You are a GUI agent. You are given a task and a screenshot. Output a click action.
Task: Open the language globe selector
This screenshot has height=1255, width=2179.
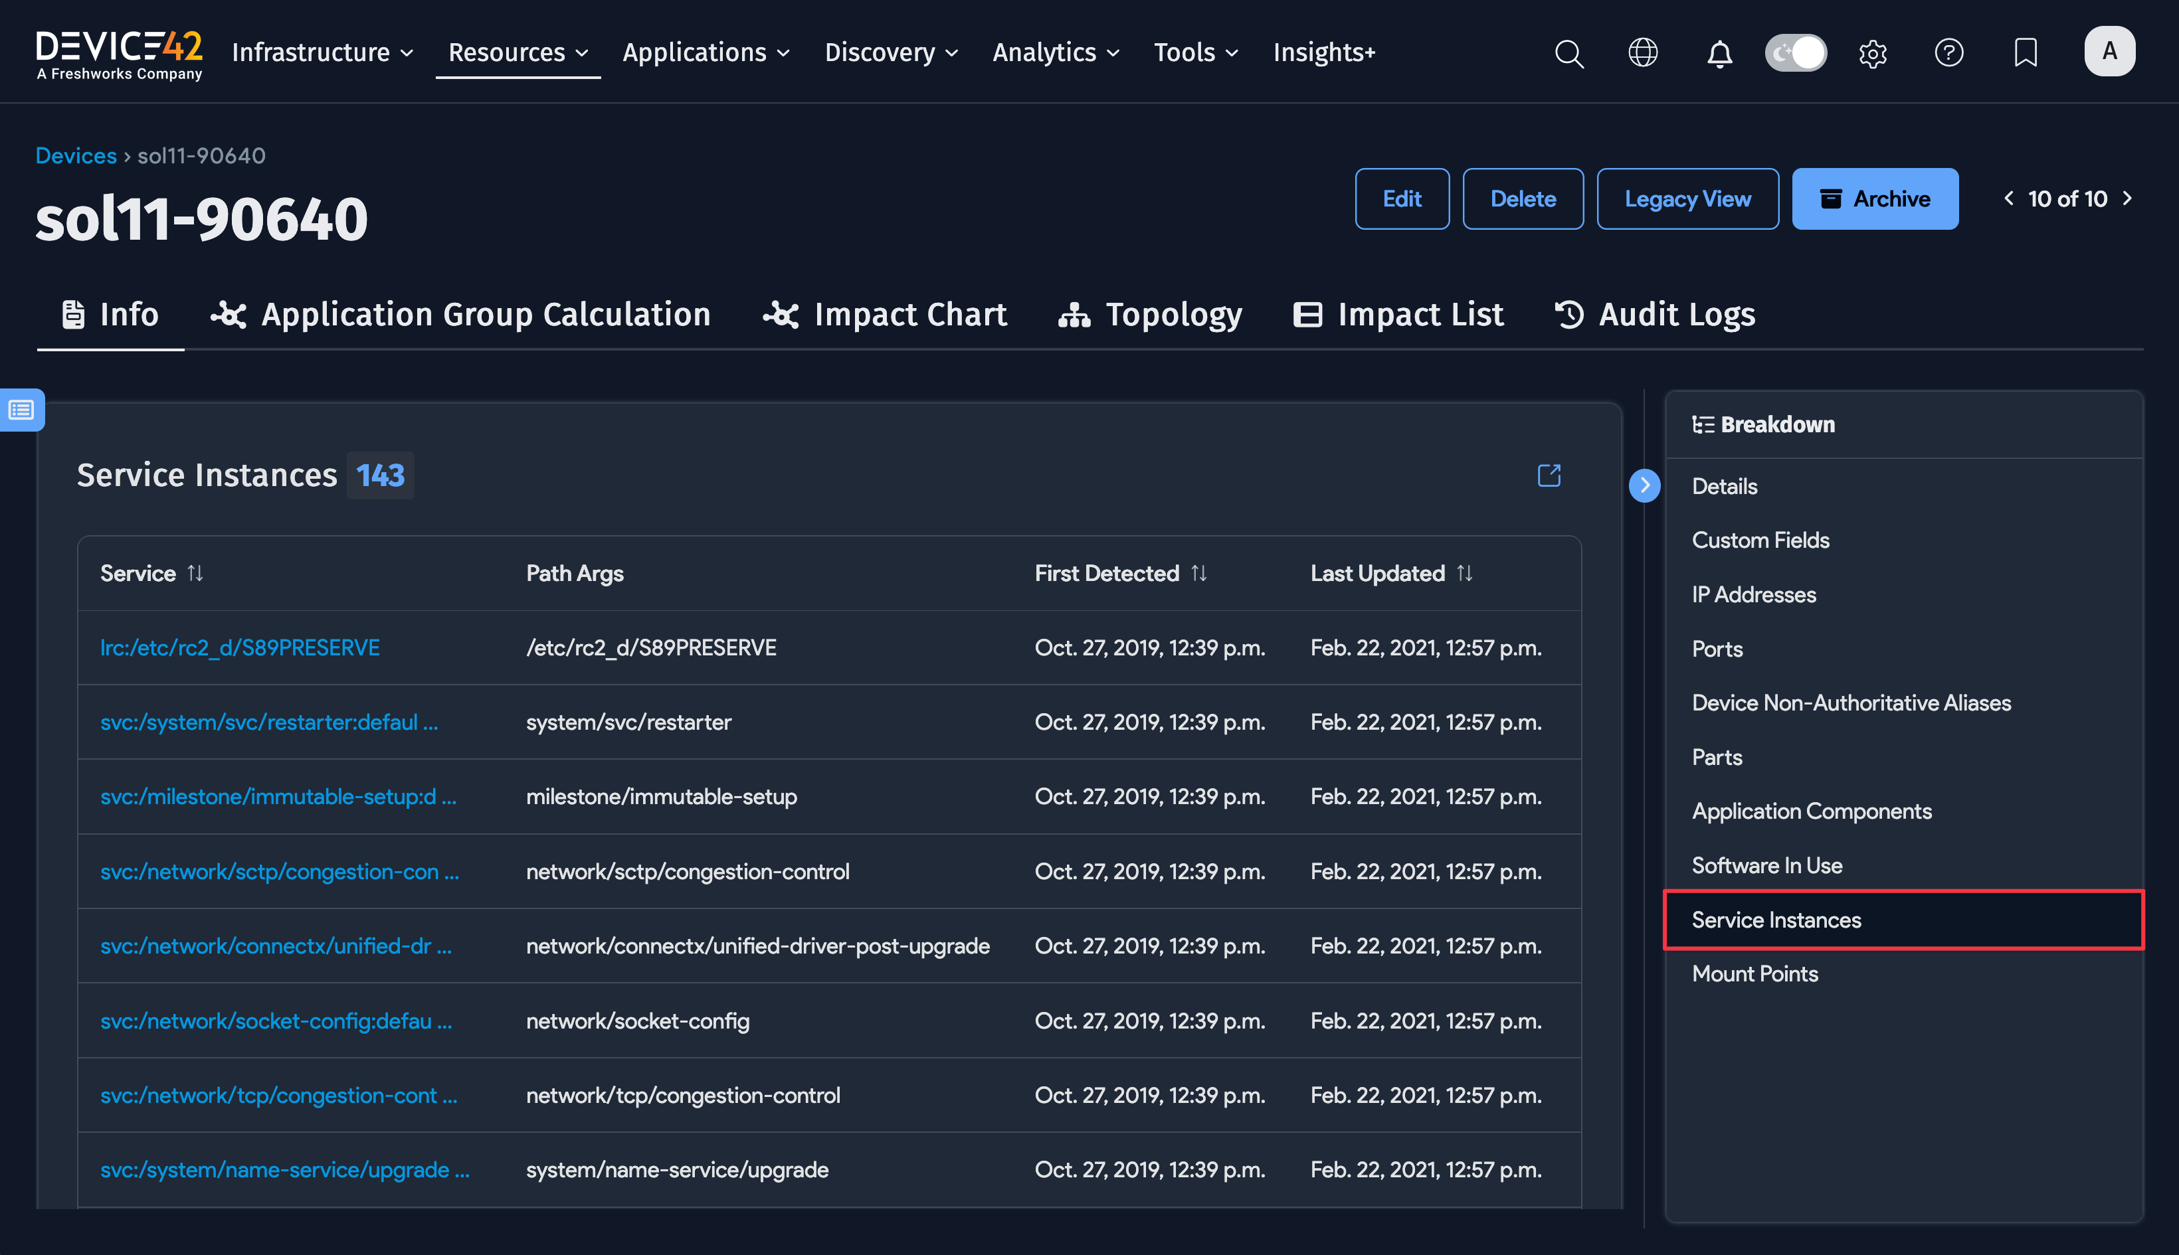(x=1644, y=52)
